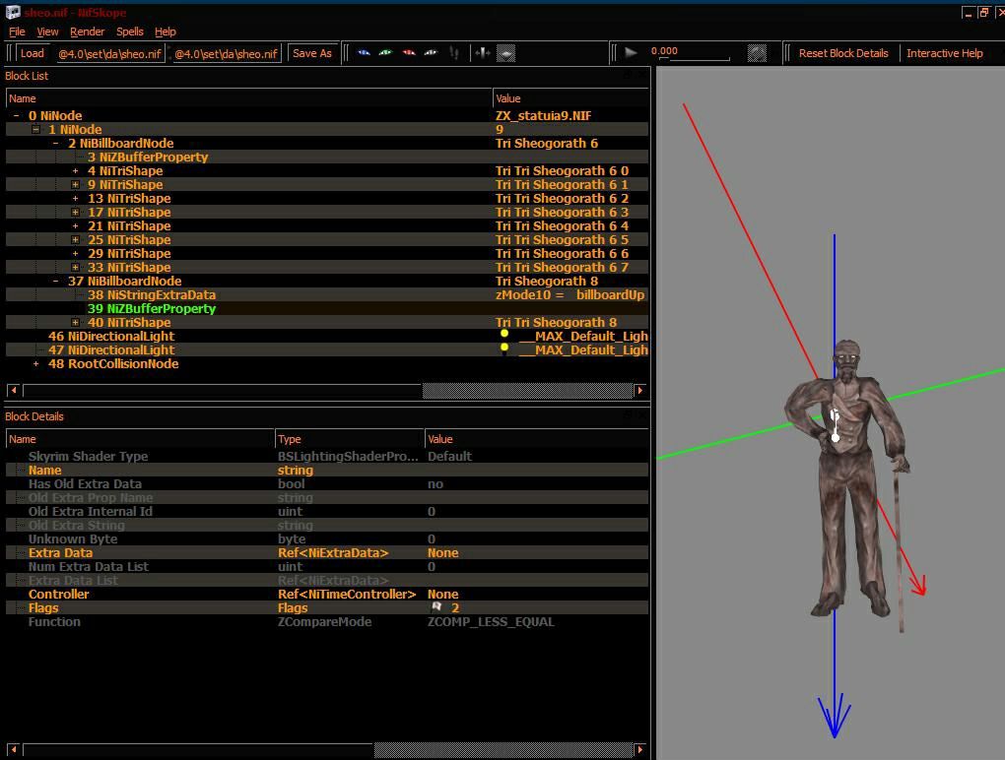Image resolution: width=1005 pixels, height=760 pixels.
Task: Click the Block Details right scroll arrow
Action: tap(639, 749)
